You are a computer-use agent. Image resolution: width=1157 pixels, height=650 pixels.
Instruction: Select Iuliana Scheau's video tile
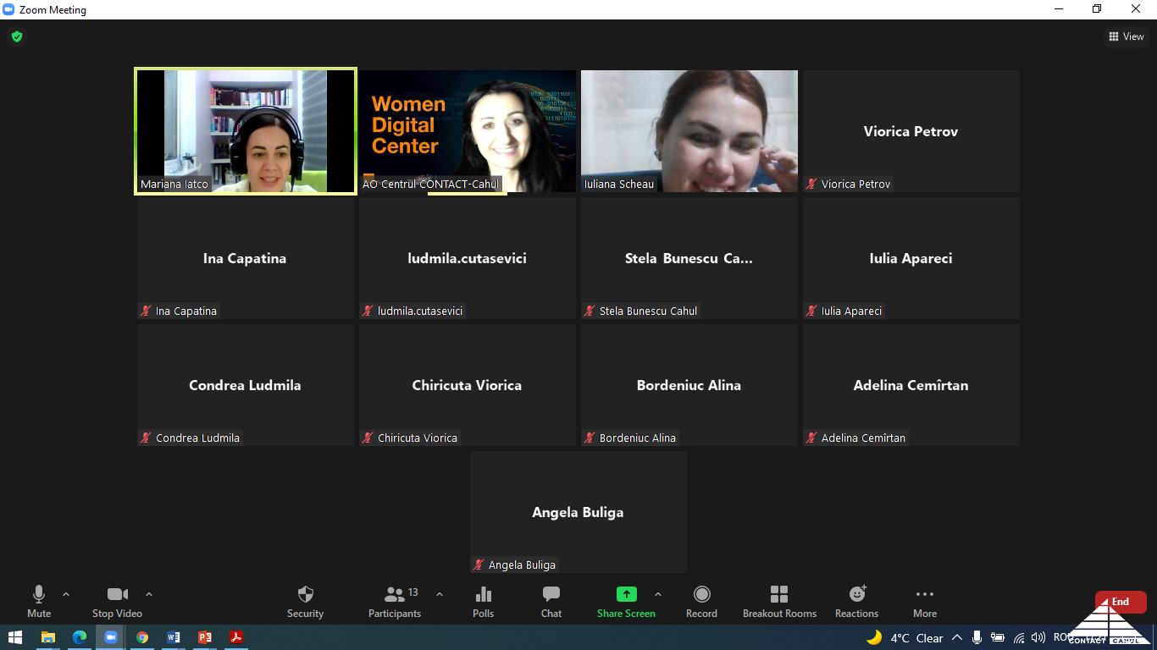point(689,131)
